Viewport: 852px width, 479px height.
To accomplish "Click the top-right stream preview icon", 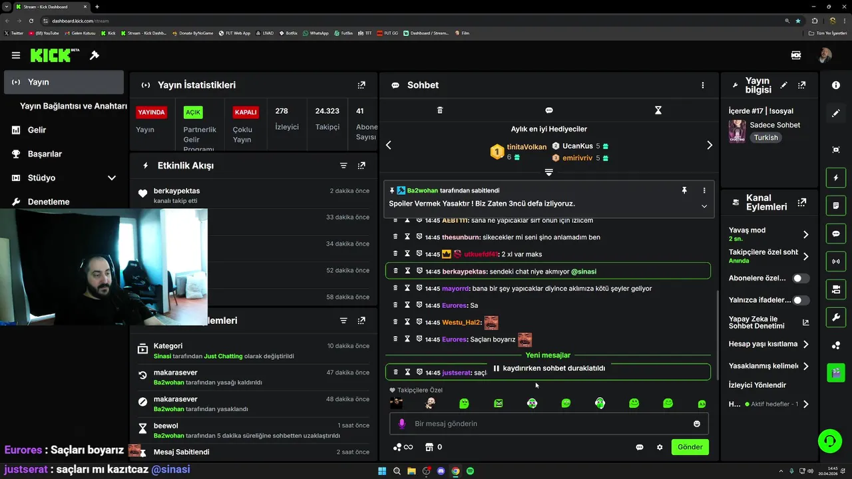I will [796, 55].
